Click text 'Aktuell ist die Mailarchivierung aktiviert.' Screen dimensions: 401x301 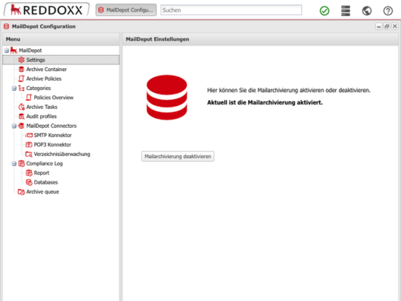[265, 103]
